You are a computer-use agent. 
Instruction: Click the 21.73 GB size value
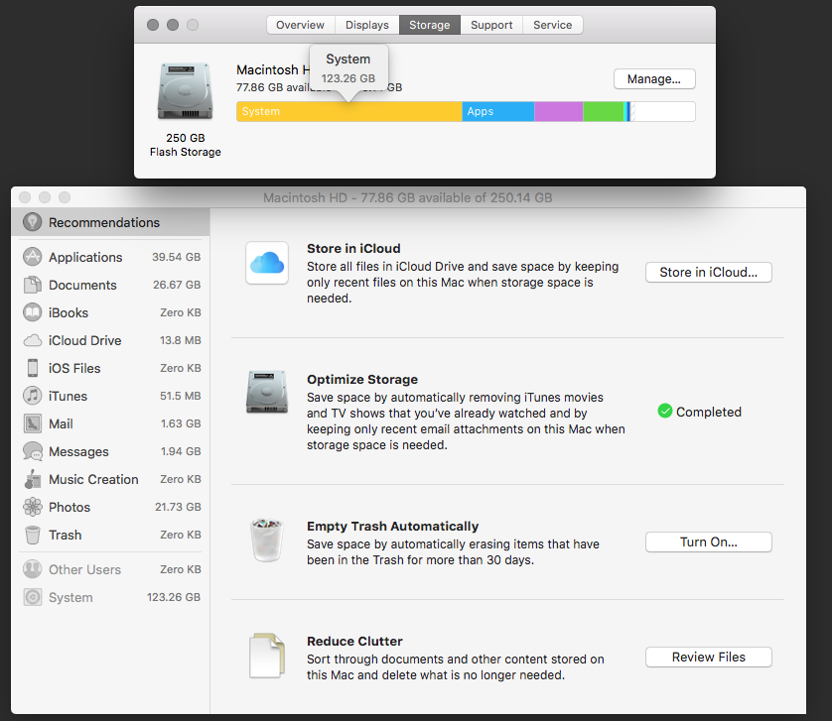point(178,507)
